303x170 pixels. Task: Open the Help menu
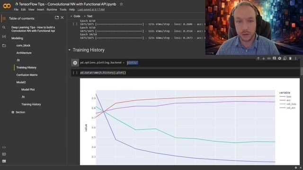coord(72,9)
